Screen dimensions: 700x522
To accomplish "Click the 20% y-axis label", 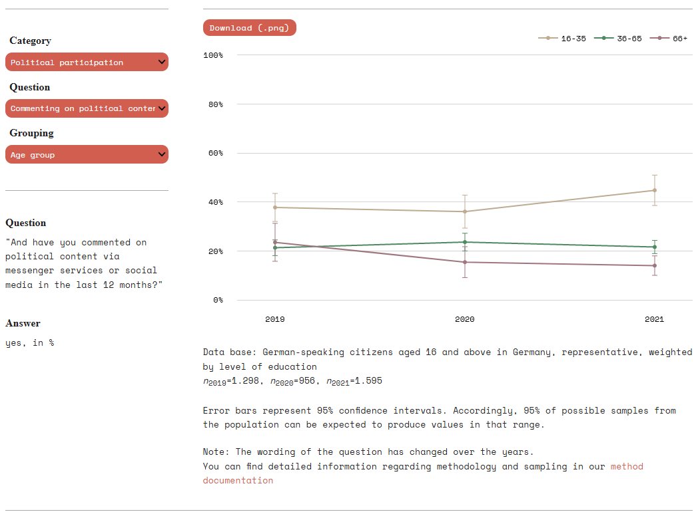I will (x=216, y=251).
